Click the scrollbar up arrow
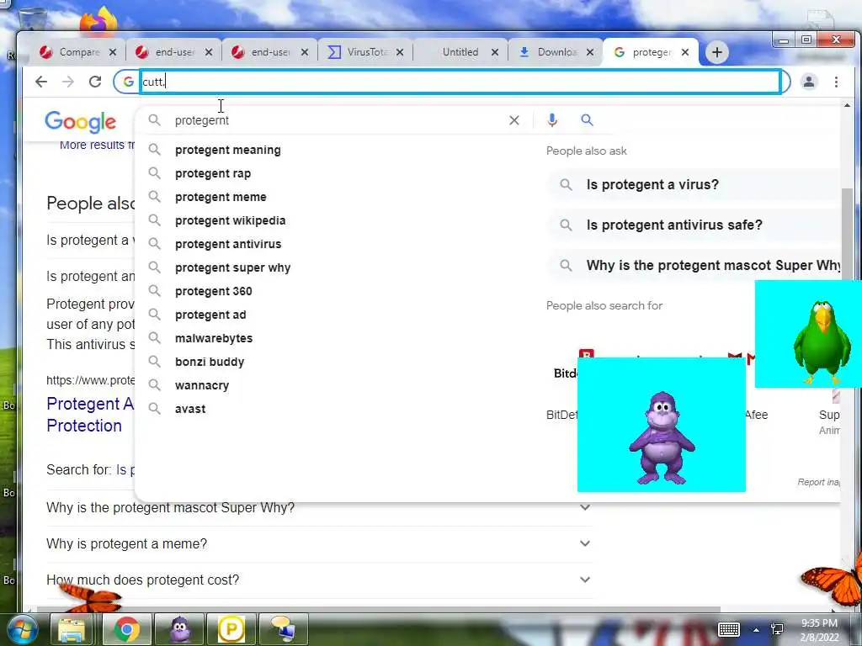Image resolution: width=862 pixels, height=646 pixels. [x=847, y=105]
